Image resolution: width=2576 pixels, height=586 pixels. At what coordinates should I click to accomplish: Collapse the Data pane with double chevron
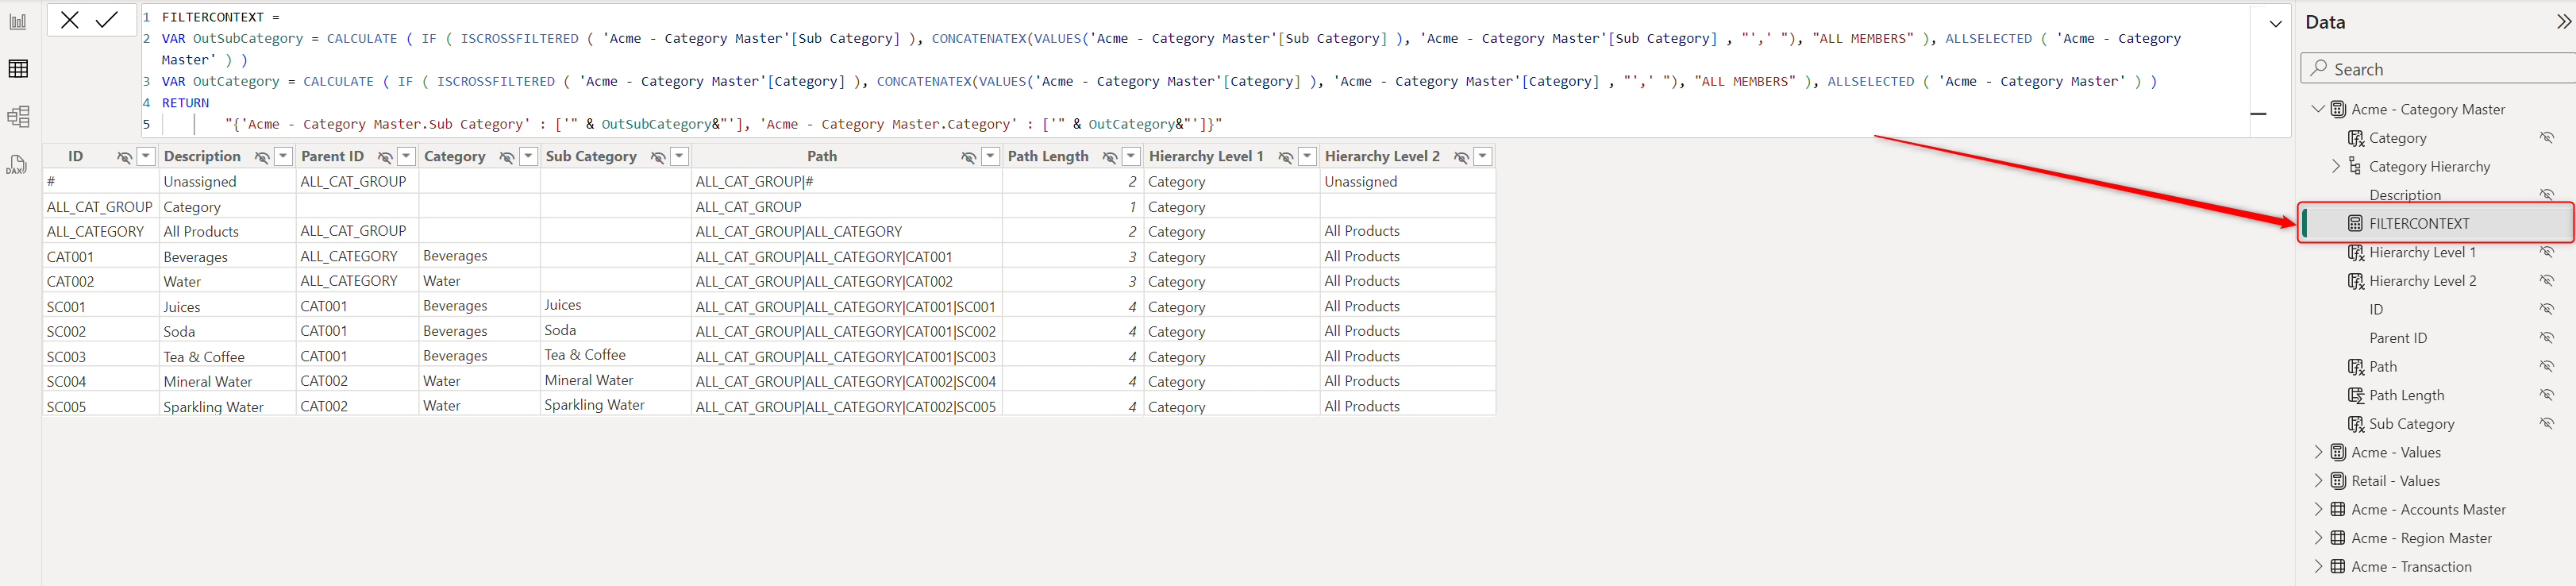point(2562,22)
